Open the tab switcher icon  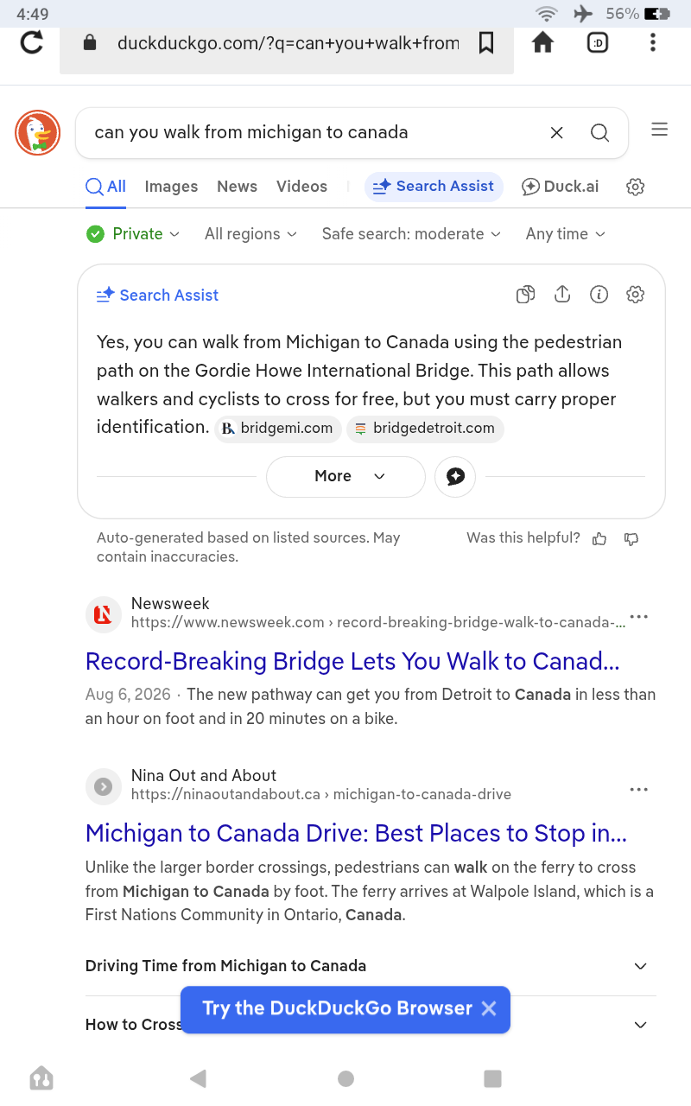click(x=598, y=42)
